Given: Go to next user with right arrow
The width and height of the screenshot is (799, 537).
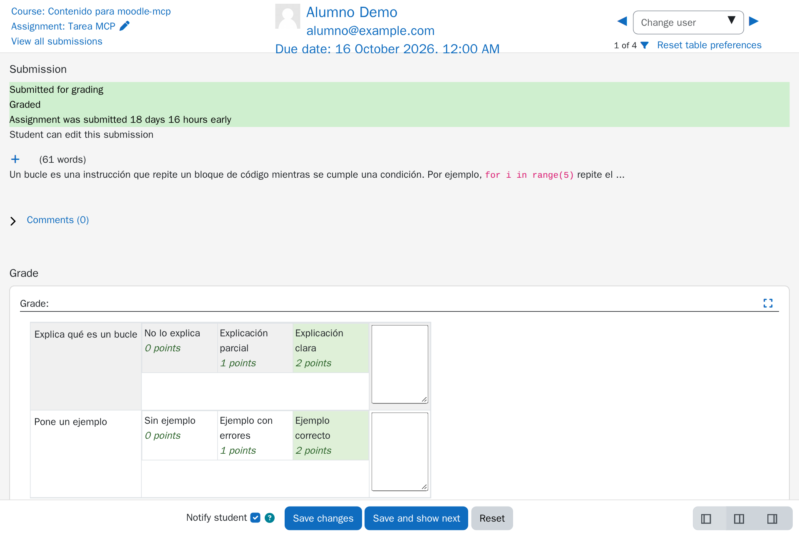Looking at the screenshot, I should point(754,21).
